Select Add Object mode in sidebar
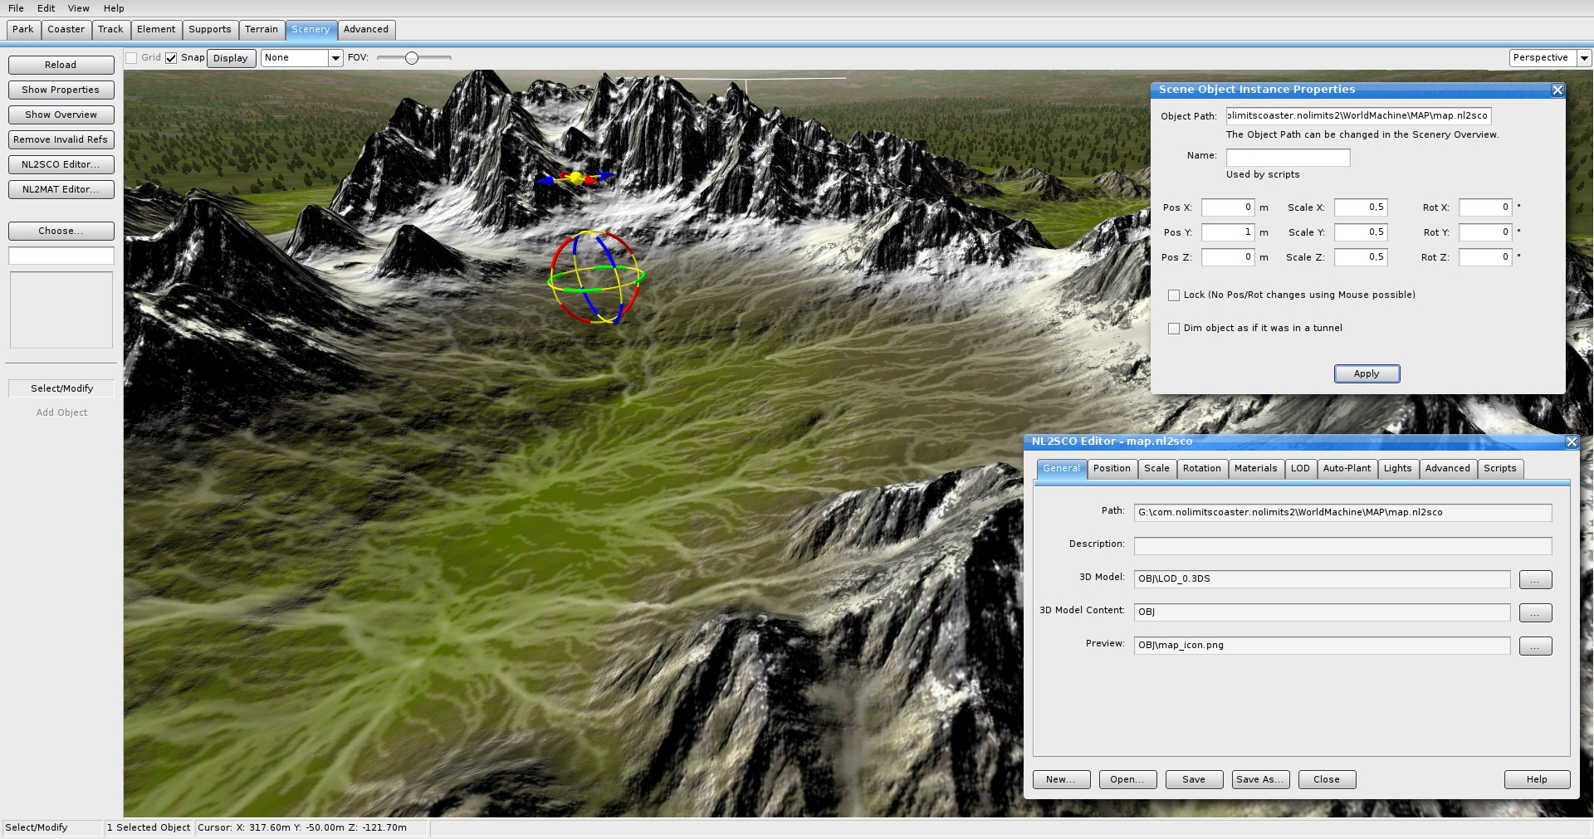Image resolution: width=1594 pixels, height=839 pixels. coord(61,412)
